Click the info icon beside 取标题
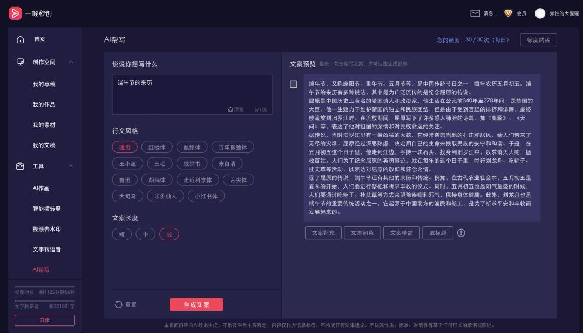Screen dimensions: 583x333 click(461, 233)
